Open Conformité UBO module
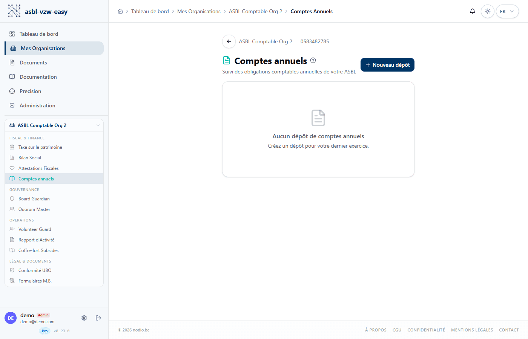528x339 pixels. click(54, 270)
